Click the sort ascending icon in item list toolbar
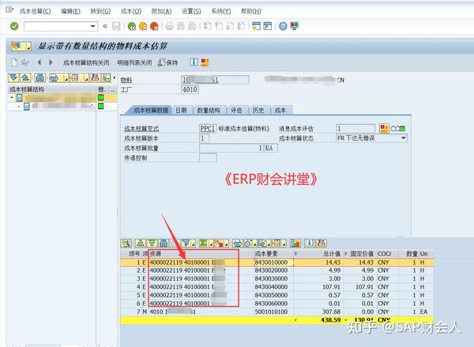 pyautogui.click(x=141, y=243)
